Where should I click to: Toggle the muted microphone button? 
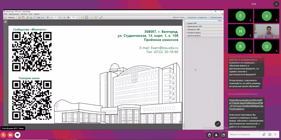pos(3,135)
